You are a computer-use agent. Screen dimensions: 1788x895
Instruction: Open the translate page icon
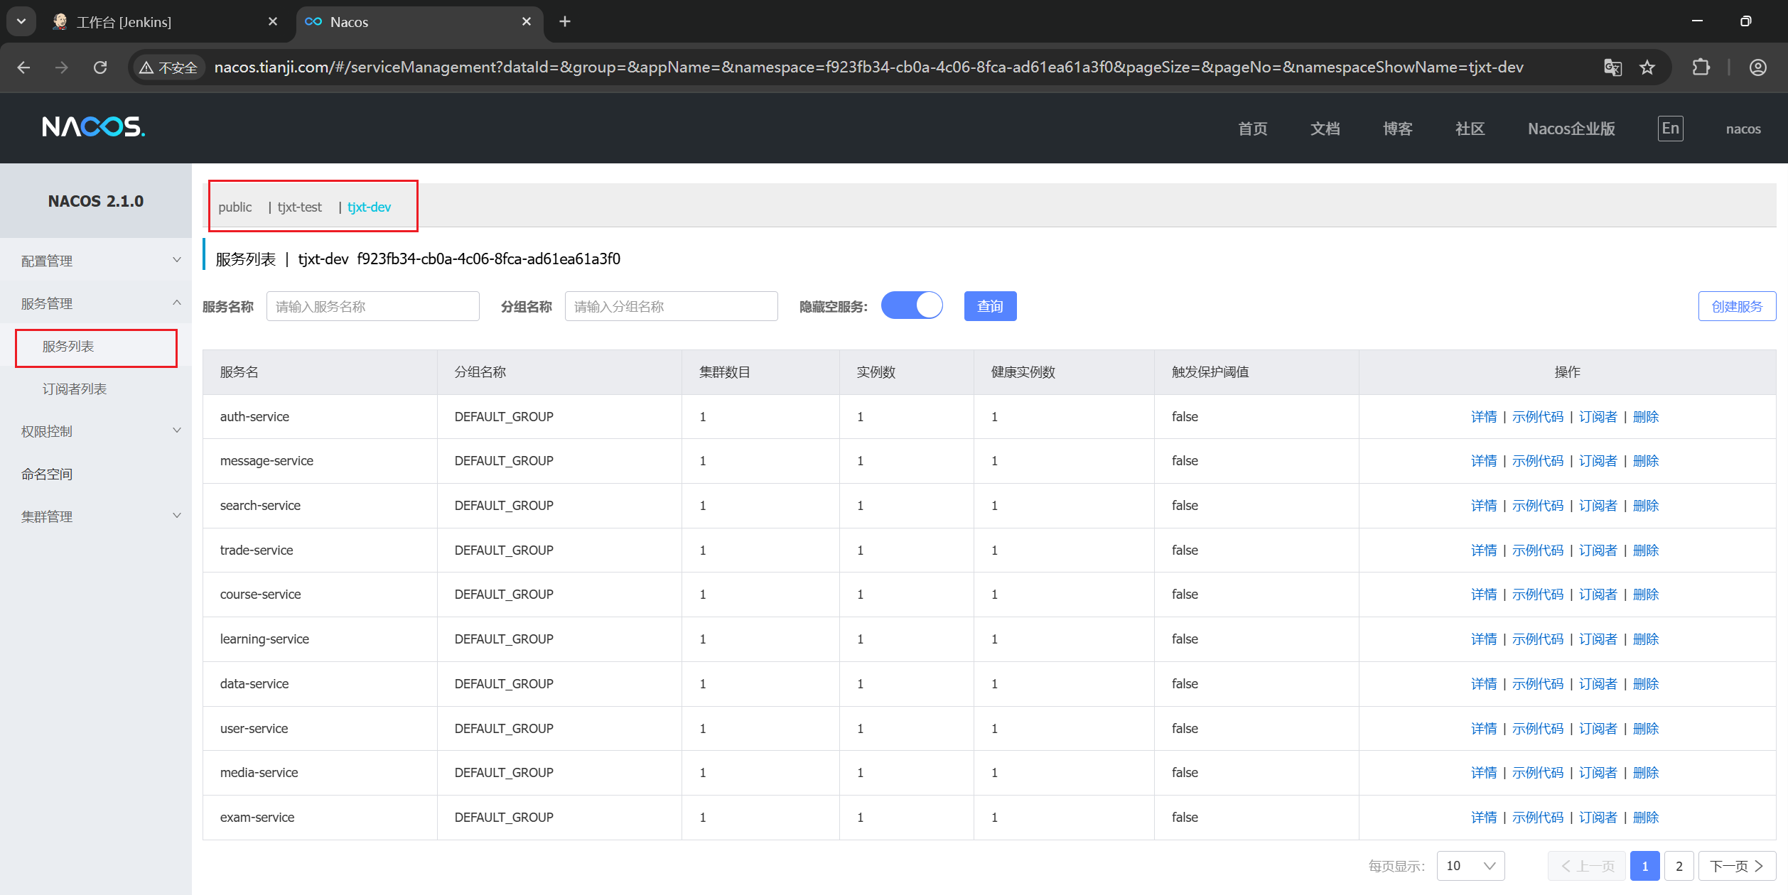1612,67
